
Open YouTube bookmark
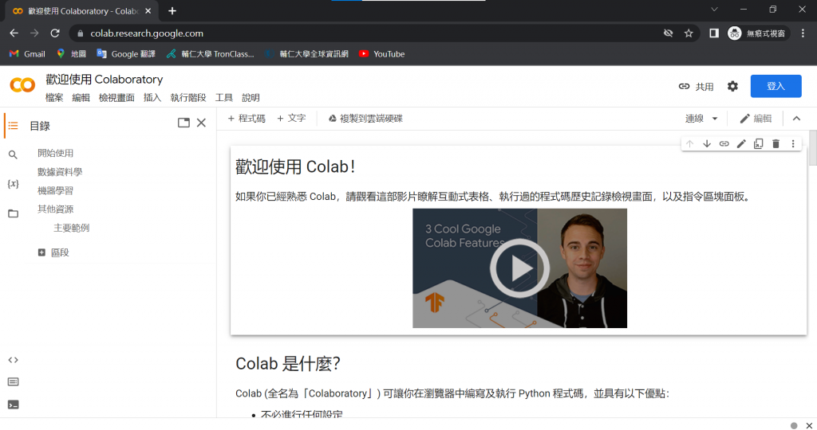[382, 53]
